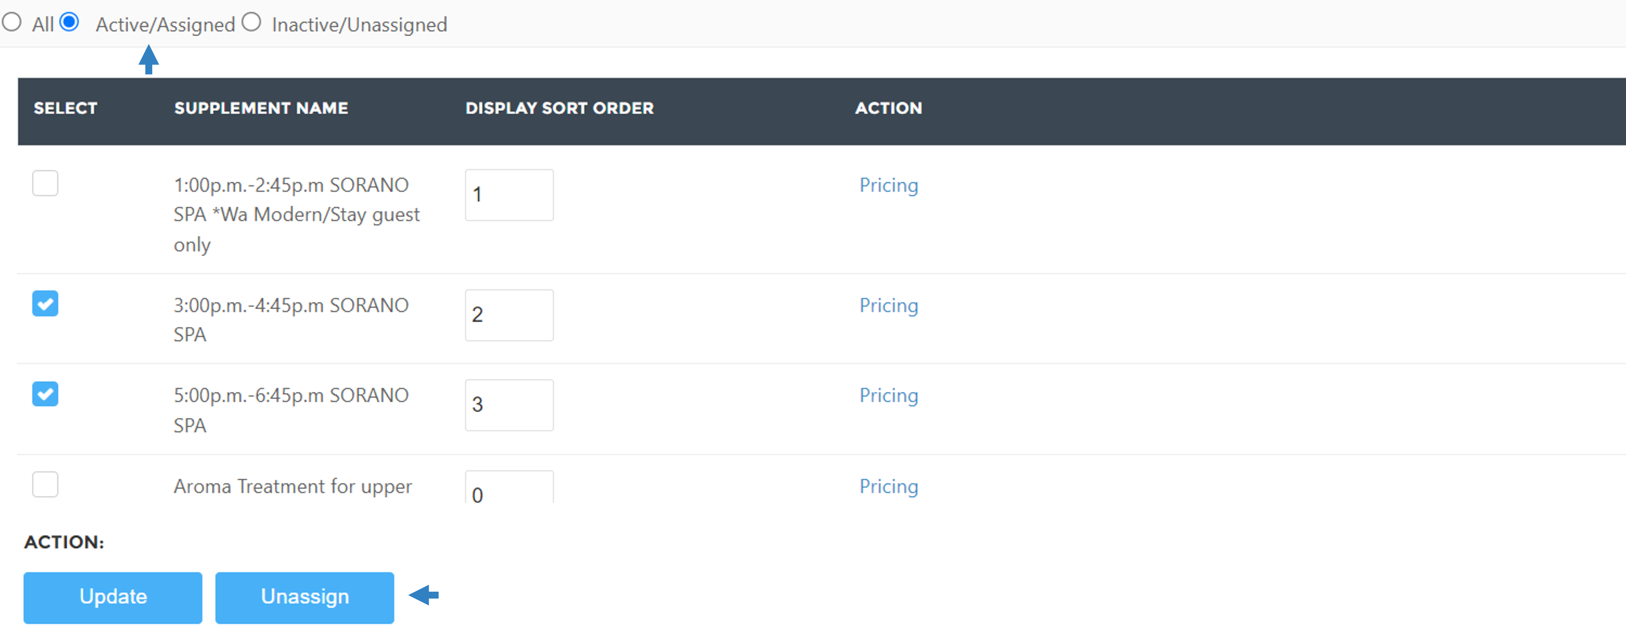Open Pricing for 5:00p.m.-6:45p.m supplement
1626x644 pixels.
pos(889,396)
